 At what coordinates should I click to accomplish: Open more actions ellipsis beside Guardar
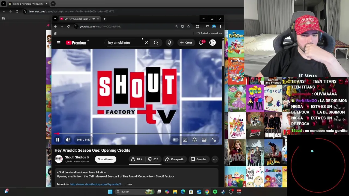215,159
